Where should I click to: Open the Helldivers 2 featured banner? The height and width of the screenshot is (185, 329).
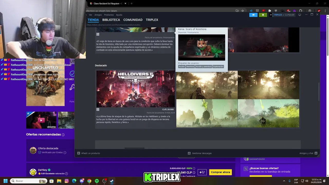pyautogui.click(x=135, y=89)
